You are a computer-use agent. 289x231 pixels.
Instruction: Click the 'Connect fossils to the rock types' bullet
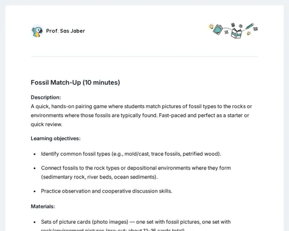tap(136, 172)
